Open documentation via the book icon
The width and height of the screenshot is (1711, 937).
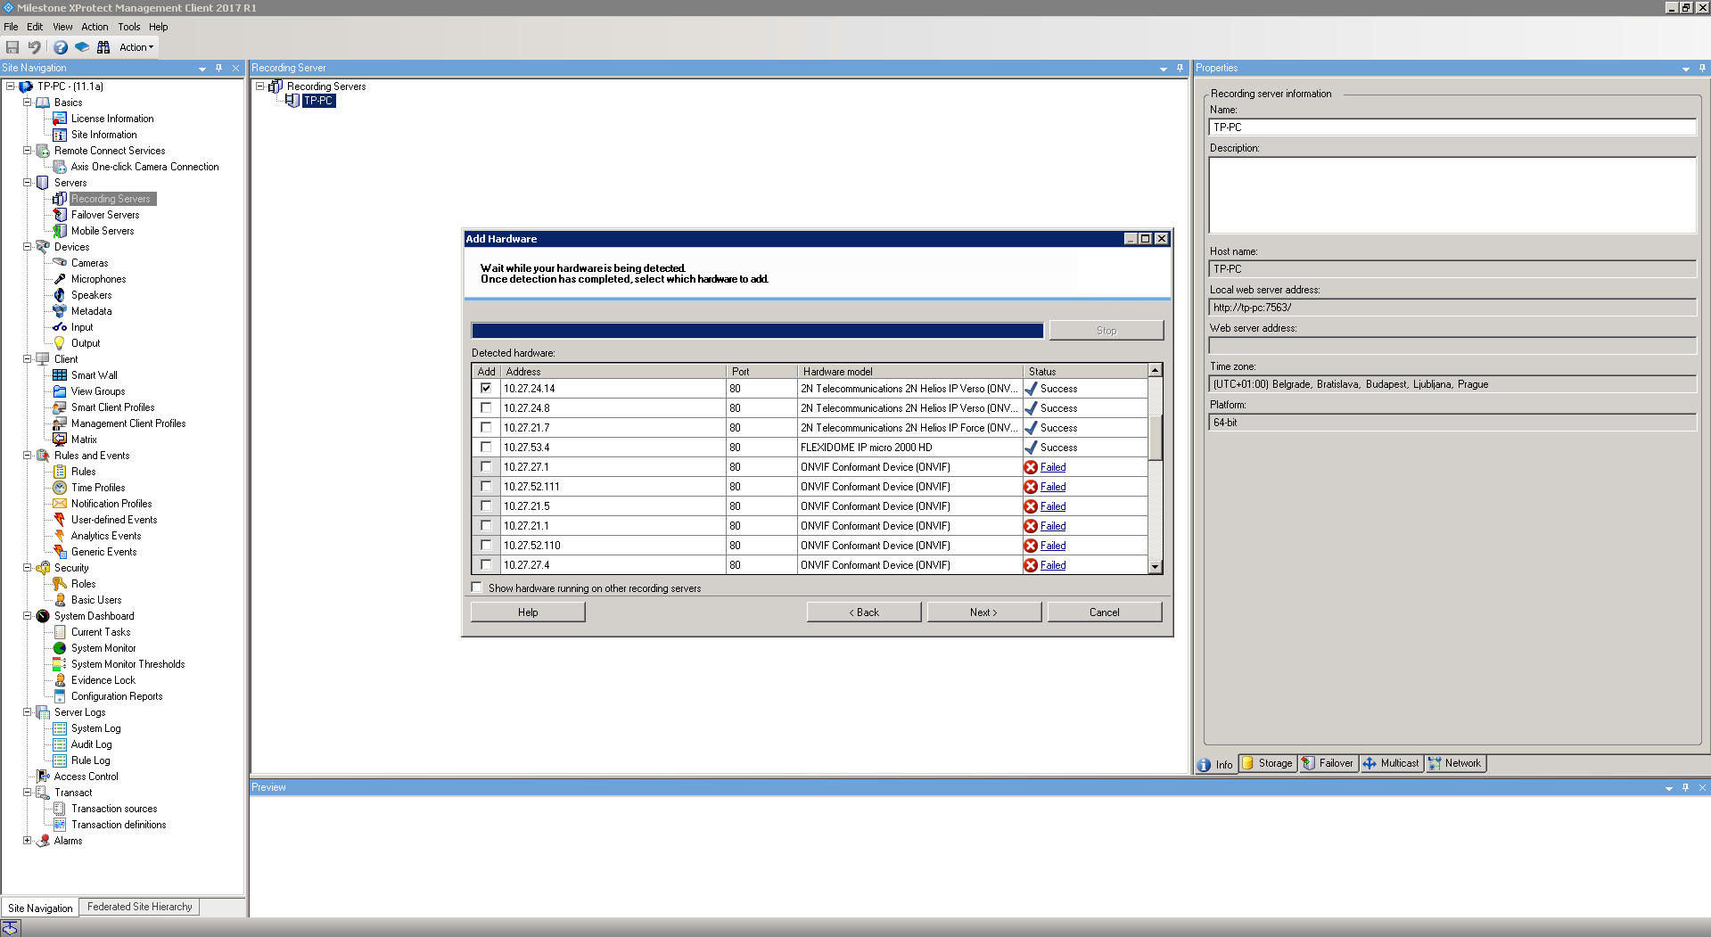coord(82,47)
